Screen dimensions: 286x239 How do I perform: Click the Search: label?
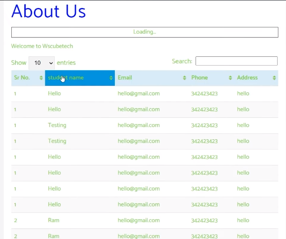[x=182, y=61]
